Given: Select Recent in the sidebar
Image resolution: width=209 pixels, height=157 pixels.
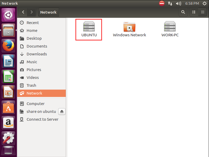Looking at the screenshot, I should pyautogui.click(x=41, y=23).
